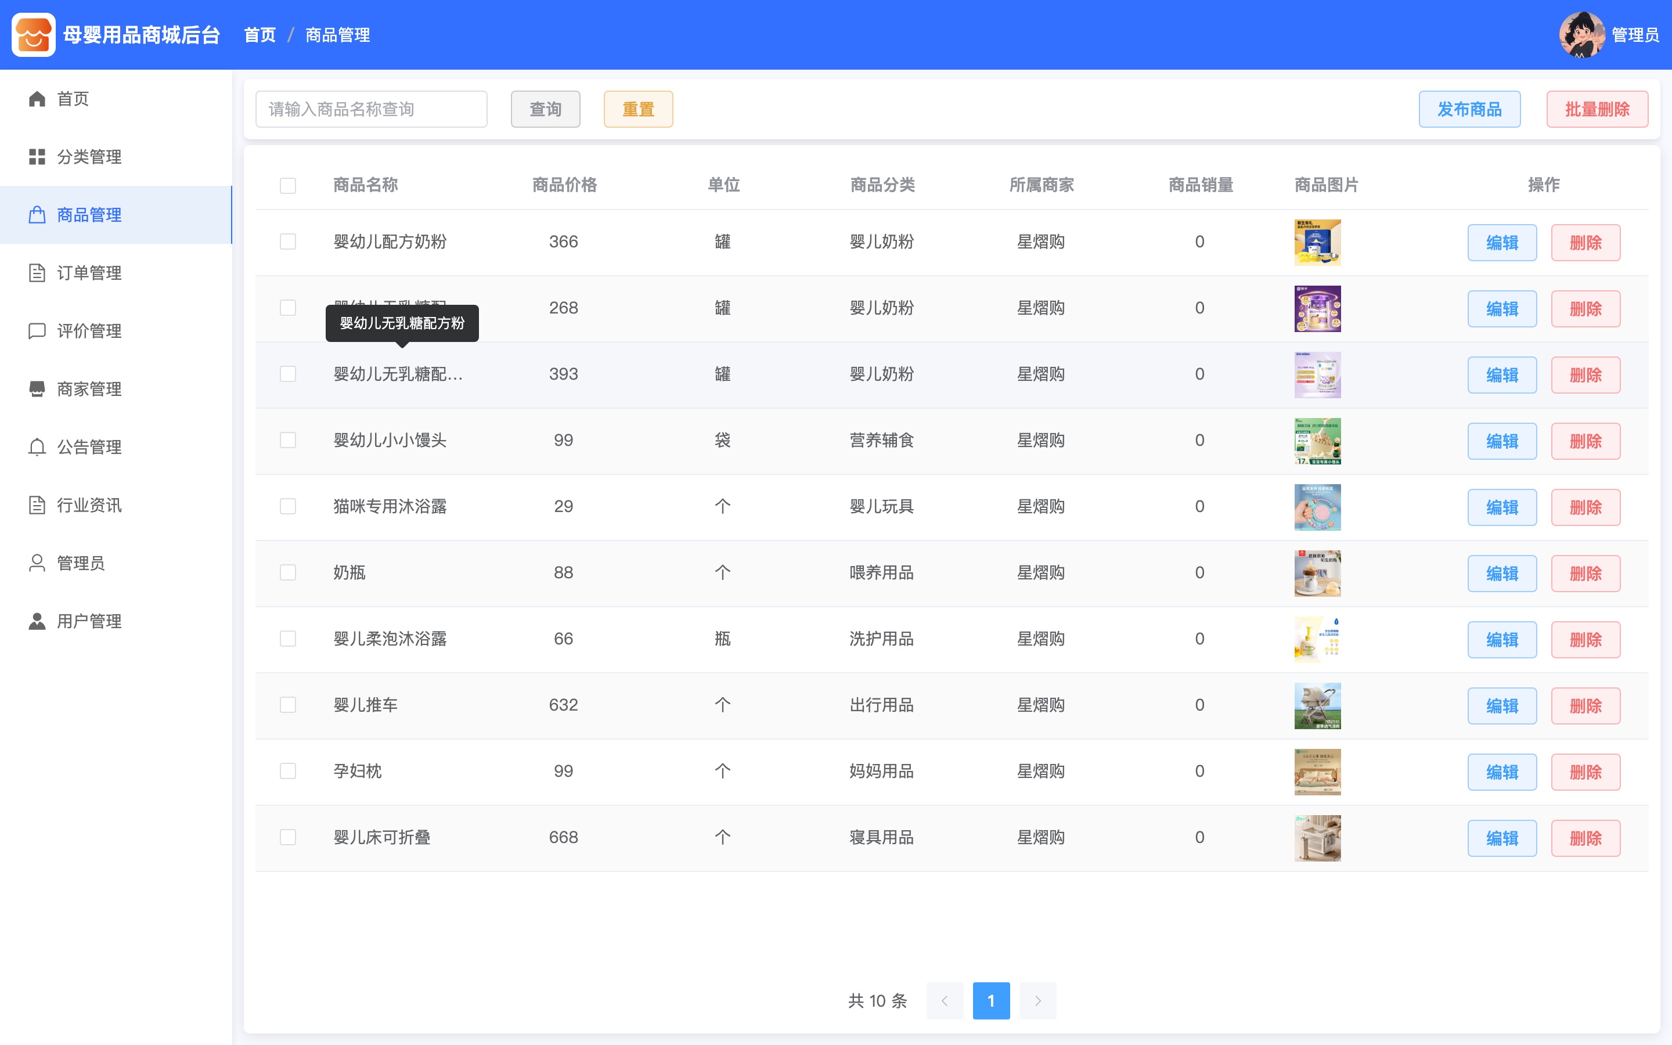Click the solid user icon for 用户管理
Image resolution: width=1672 pixels, height=1045 pixels.
tap(37, 621)
